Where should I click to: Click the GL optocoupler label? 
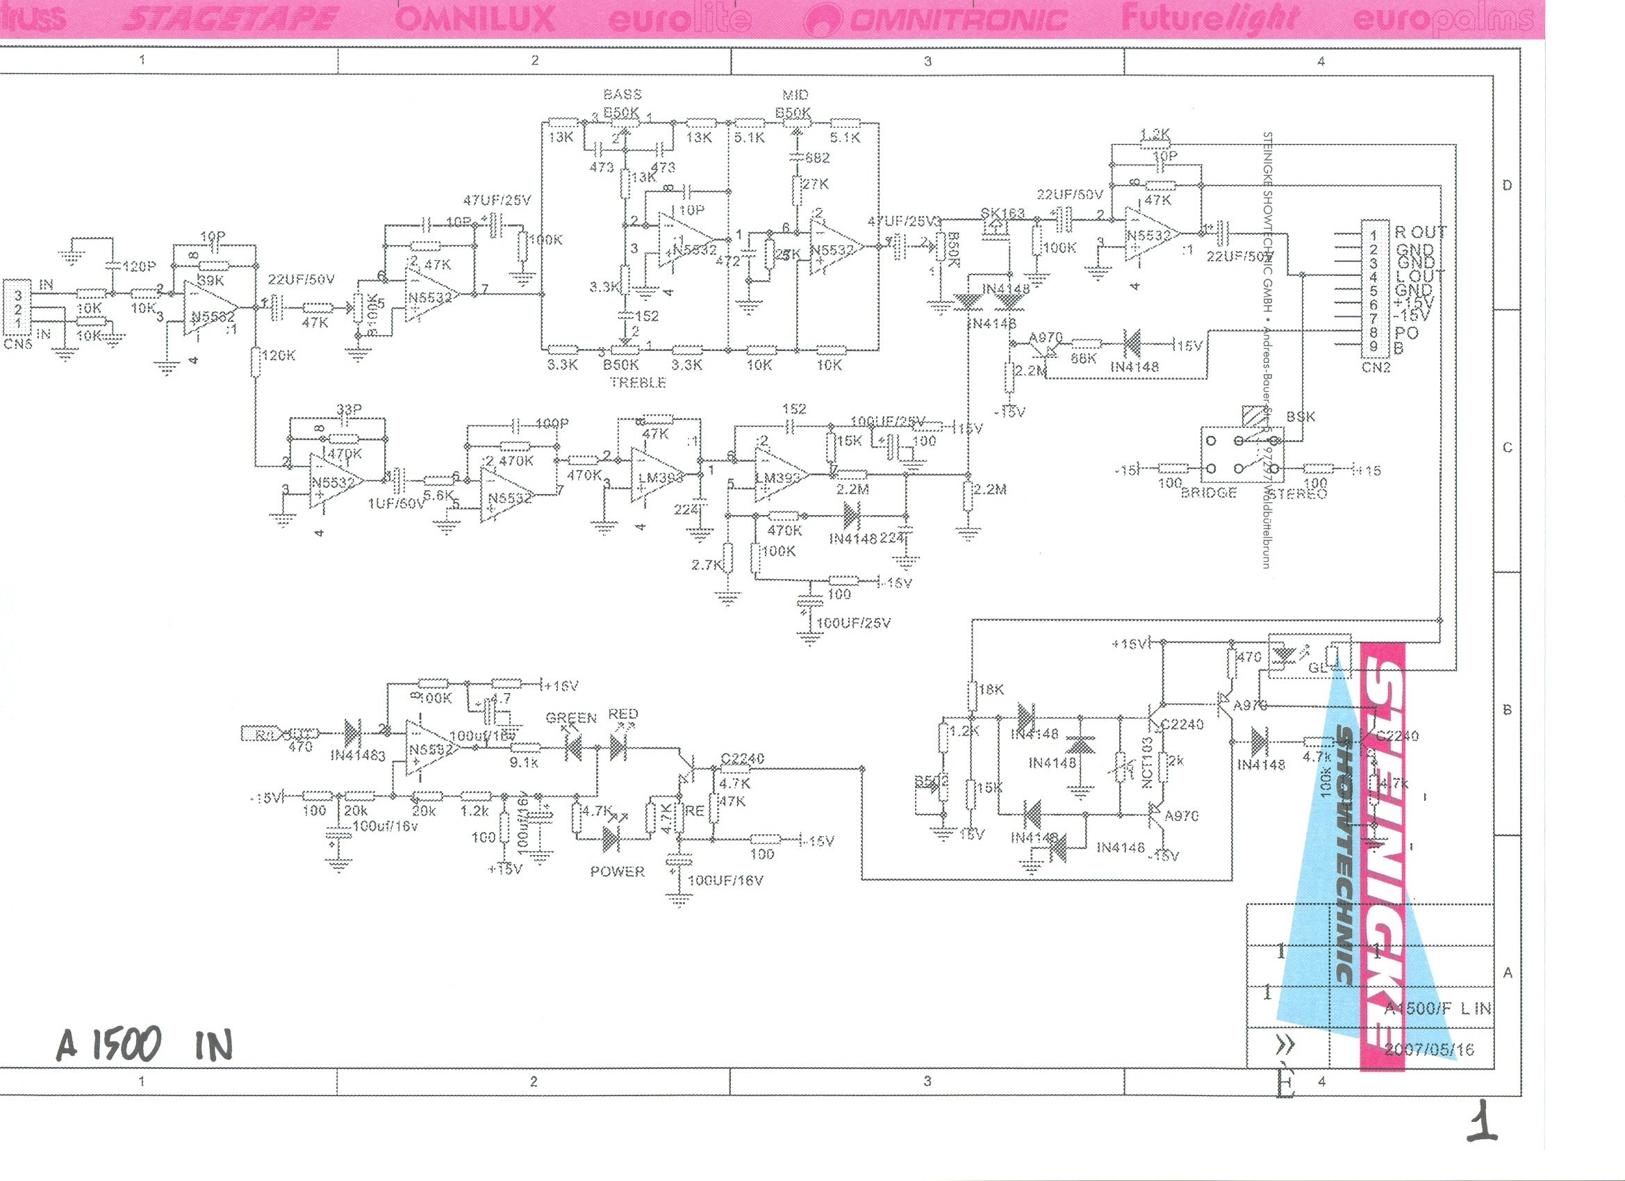(x=1319, y=667)
